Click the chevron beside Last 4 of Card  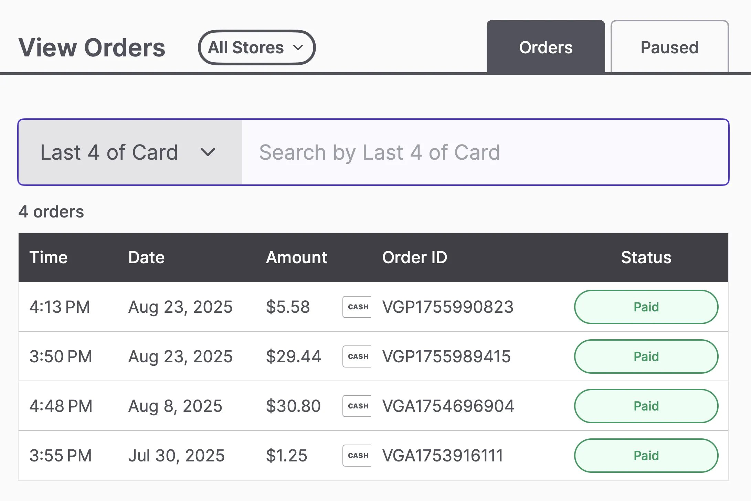coord(208,152)
